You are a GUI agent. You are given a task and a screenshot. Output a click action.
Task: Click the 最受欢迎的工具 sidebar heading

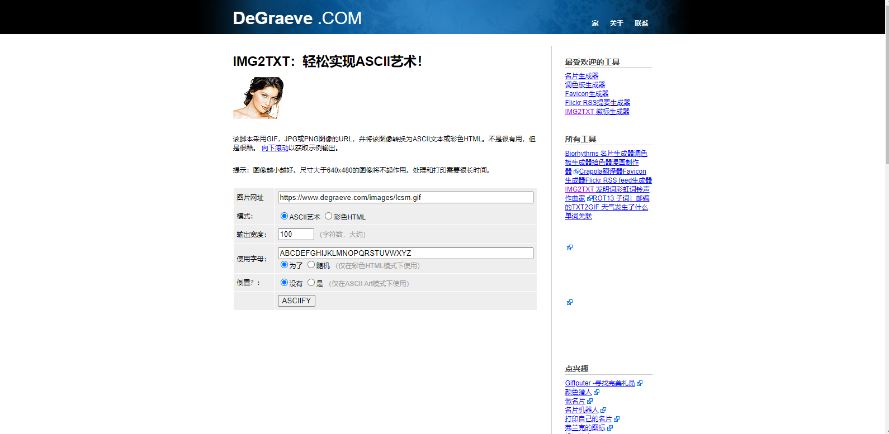(x=592, y=62)
